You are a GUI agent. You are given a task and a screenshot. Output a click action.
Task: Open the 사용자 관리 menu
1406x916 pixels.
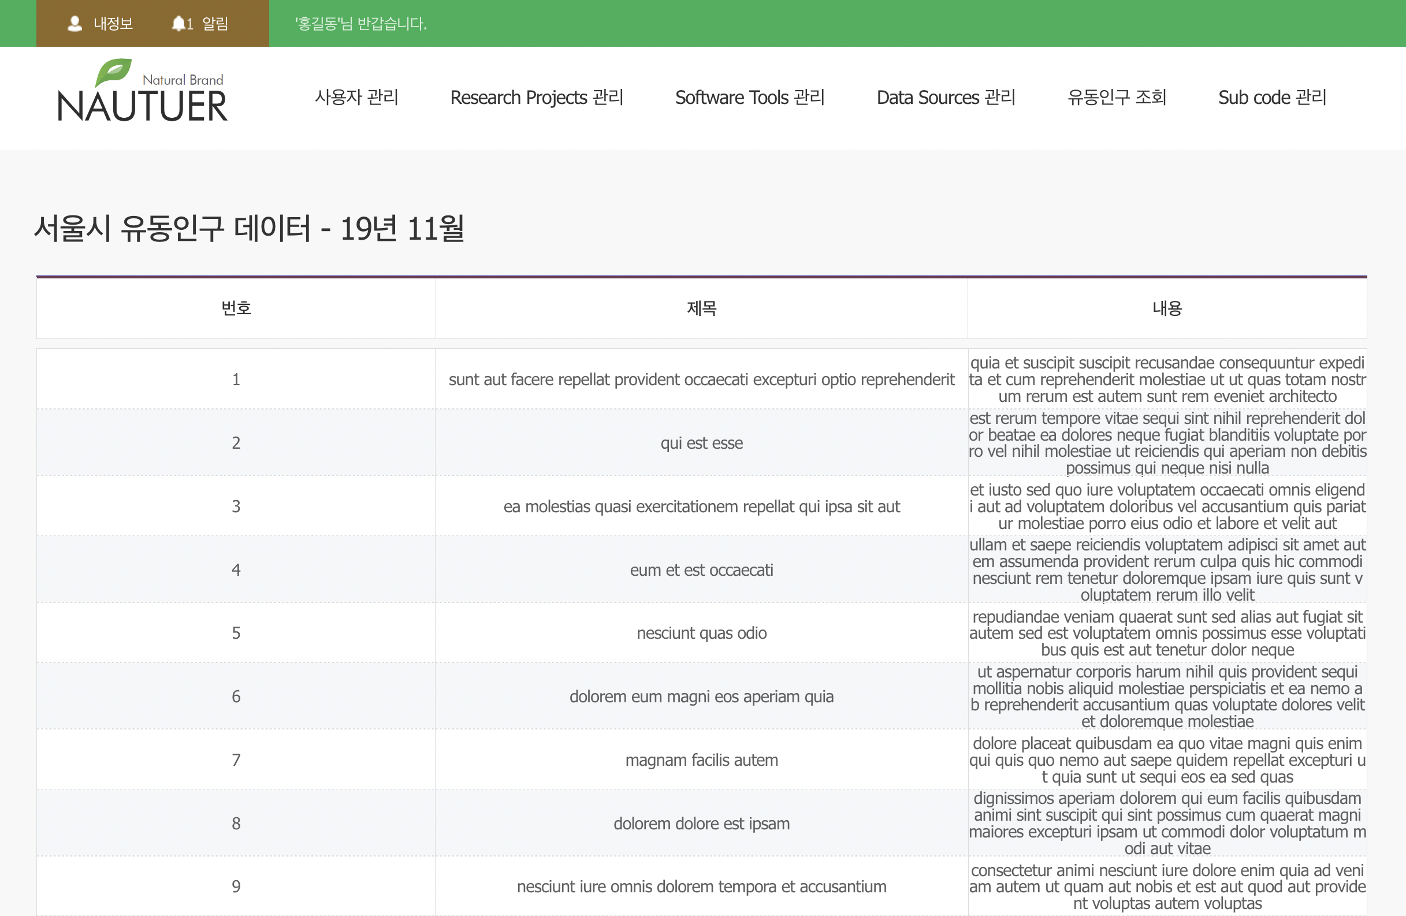click(x=356, y=98)
